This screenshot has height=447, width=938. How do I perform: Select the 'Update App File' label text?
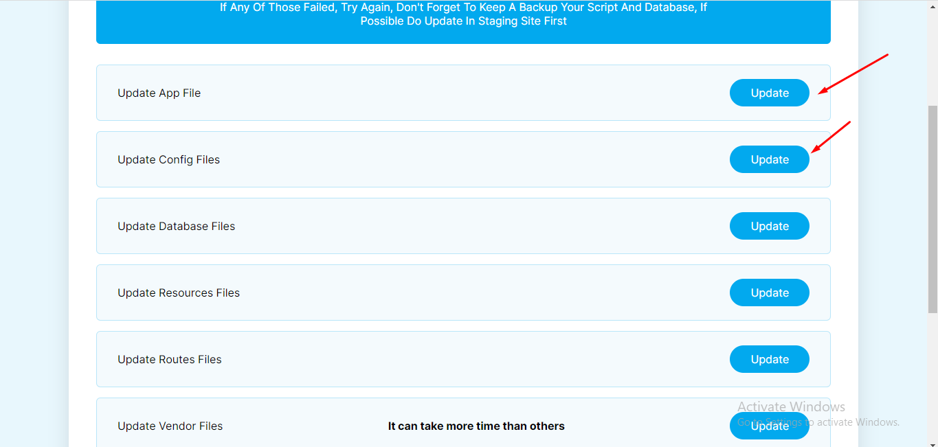(159, 93)
